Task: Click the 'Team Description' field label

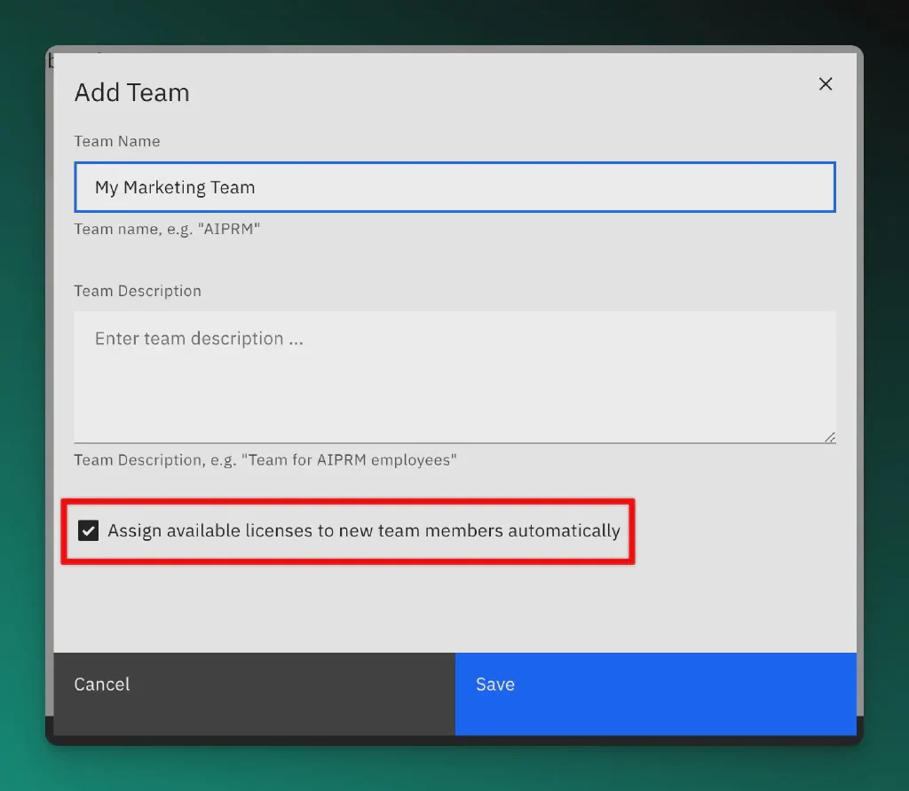Action: 138,291
